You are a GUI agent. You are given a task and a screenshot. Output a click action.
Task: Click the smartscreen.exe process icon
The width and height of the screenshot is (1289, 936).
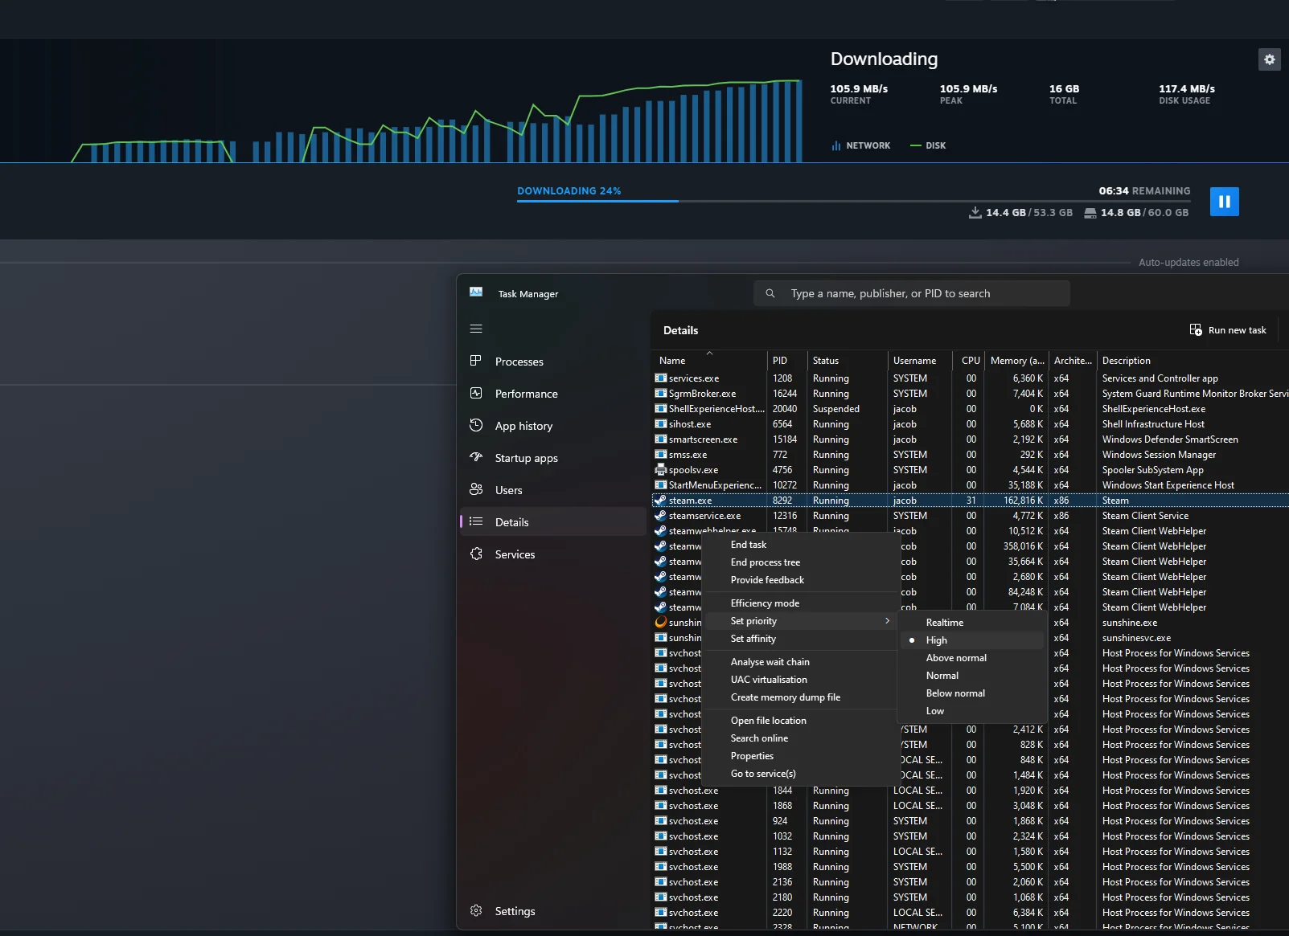(660, 439)
